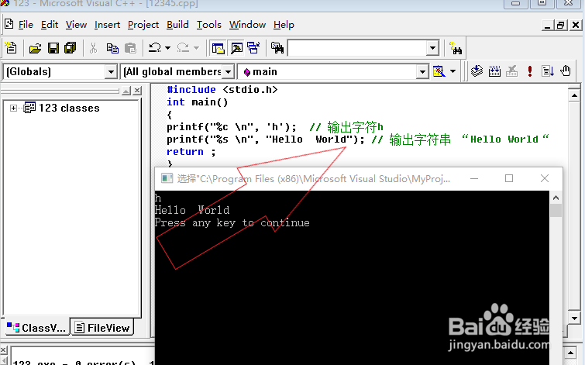Open the Undo history dropdown arrow

coord(167,48)
